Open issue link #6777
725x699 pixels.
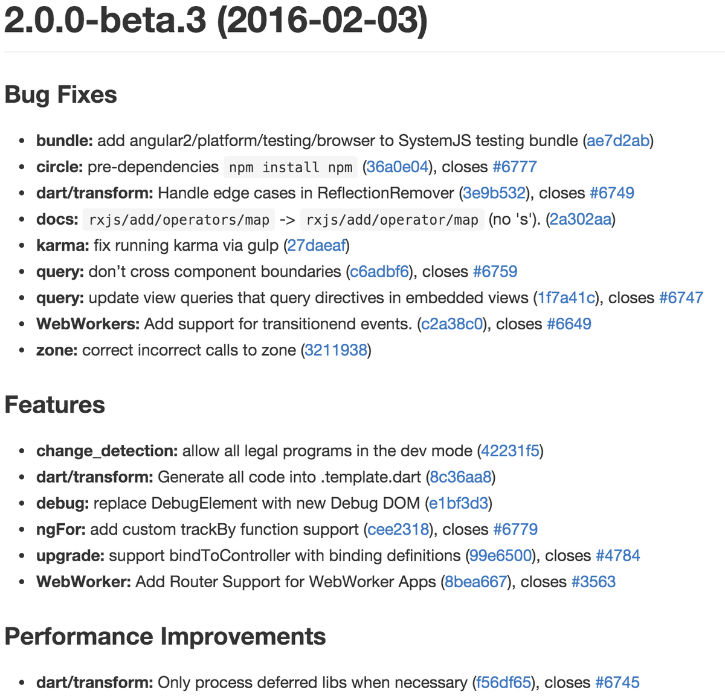pos(515,167)
